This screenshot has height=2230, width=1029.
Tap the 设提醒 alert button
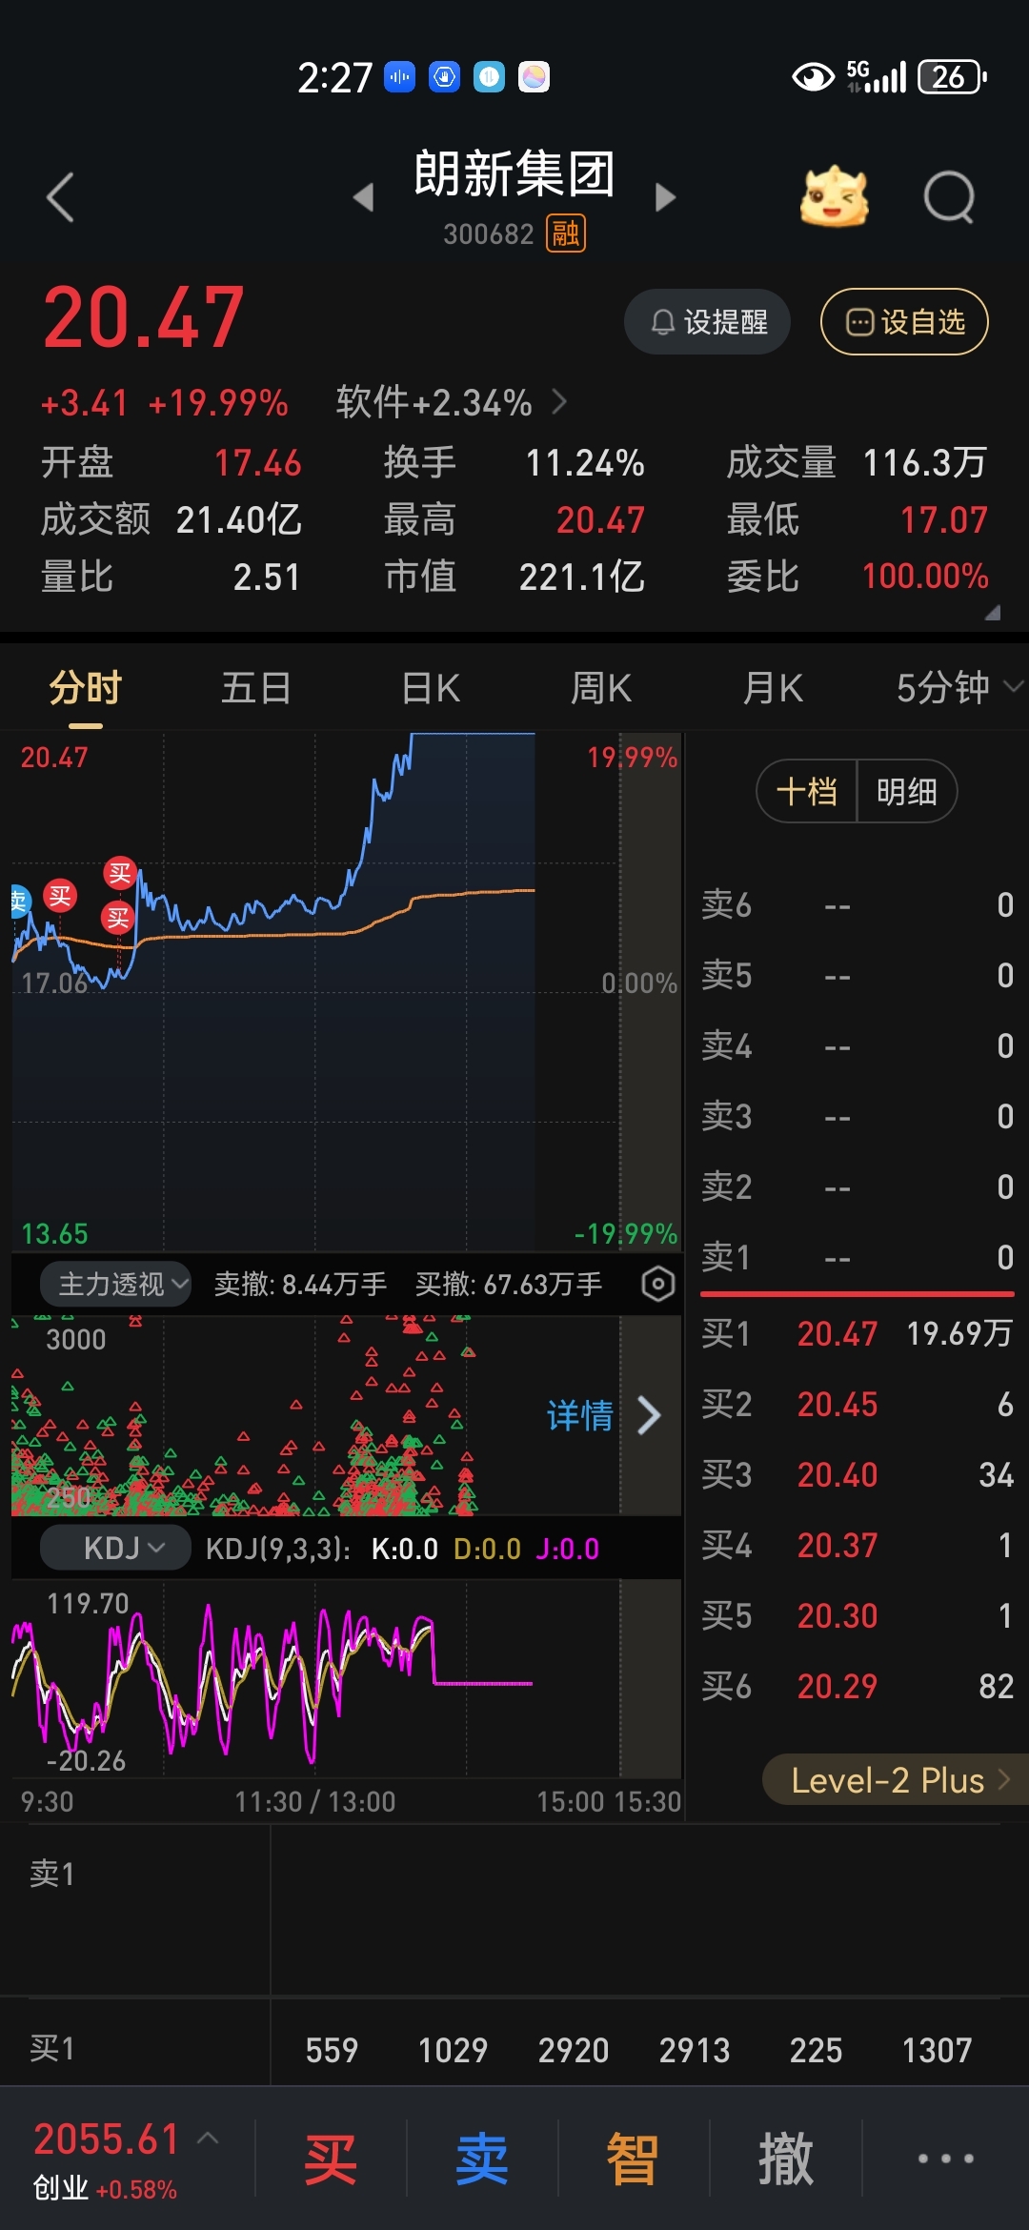pos(707,322)
